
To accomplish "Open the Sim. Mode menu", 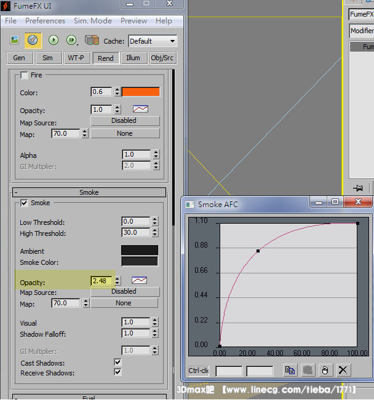I will click(93, 21).
